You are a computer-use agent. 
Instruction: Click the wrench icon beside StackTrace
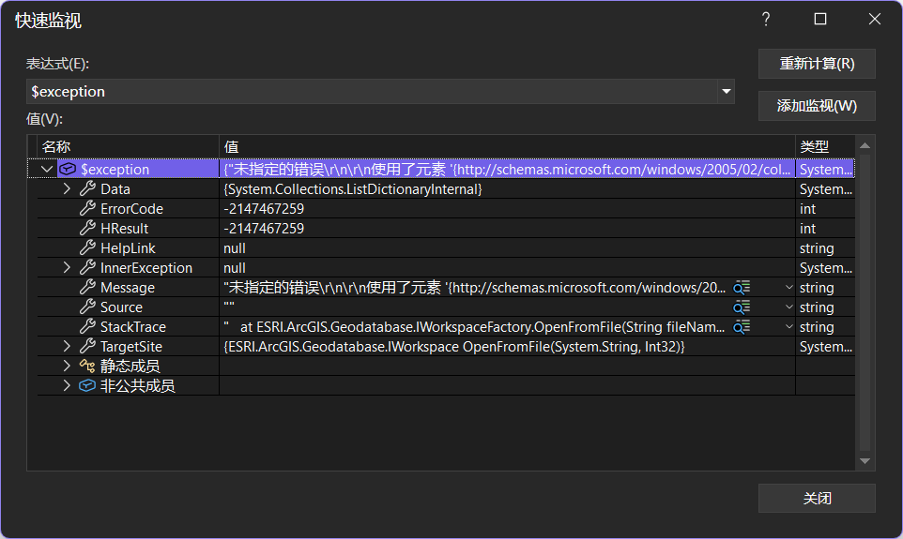point(87,327)
